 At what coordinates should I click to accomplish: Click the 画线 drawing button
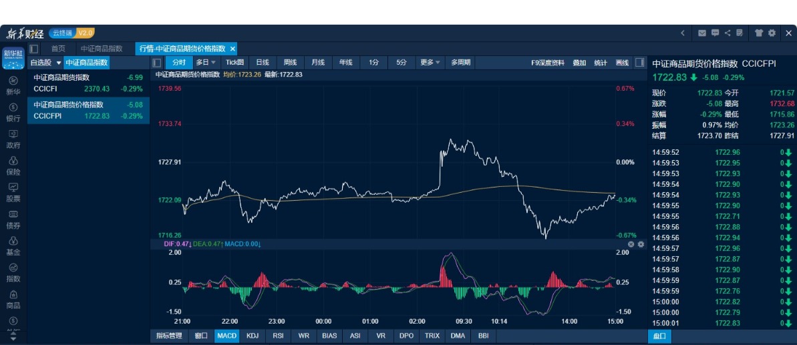pos(622,63)
